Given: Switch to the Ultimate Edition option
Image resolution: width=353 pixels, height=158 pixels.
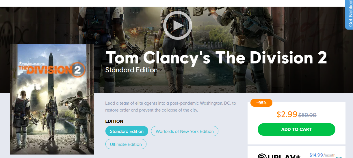Looking at the screenshot, I should coord(126,144).
